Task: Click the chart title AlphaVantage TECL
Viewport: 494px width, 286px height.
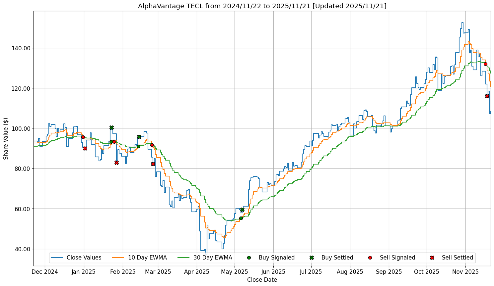Action: [262, 6]
